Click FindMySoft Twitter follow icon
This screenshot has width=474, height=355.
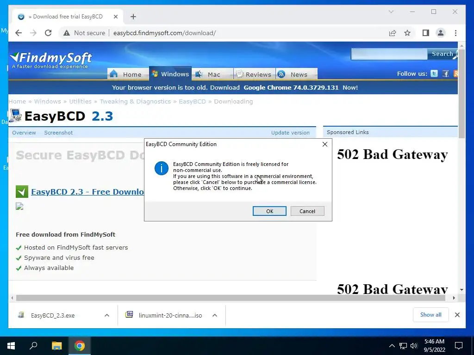click(434, 73)
